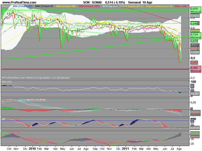
Task: Click the red 'Stop corto' legend entry
Action: click(x=181, y=6)
